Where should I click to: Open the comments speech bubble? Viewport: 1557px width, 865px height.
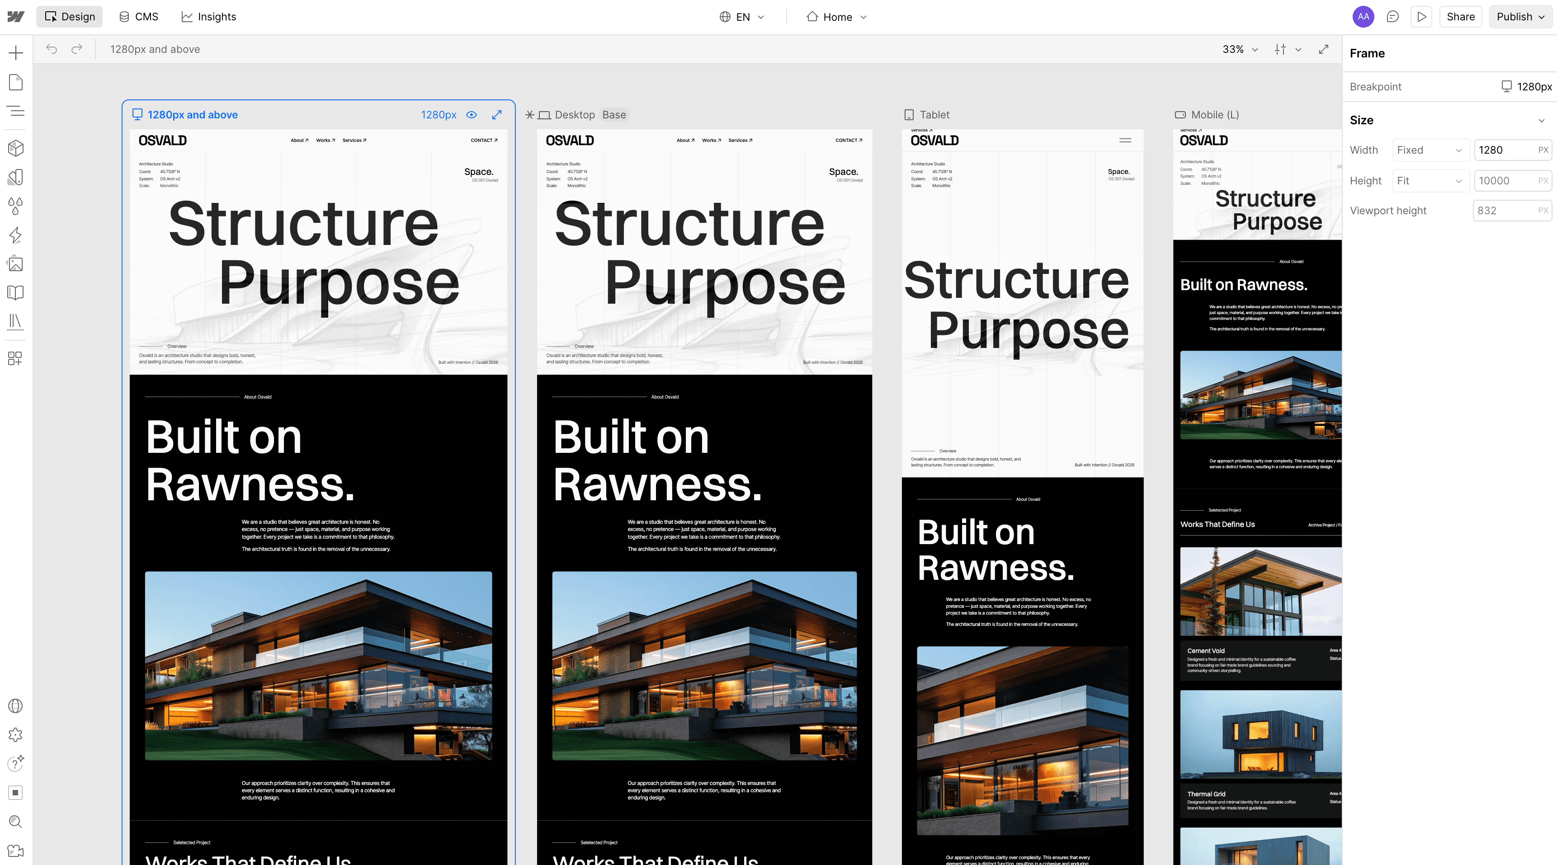pyautogui.click(x=1392, y=17)
